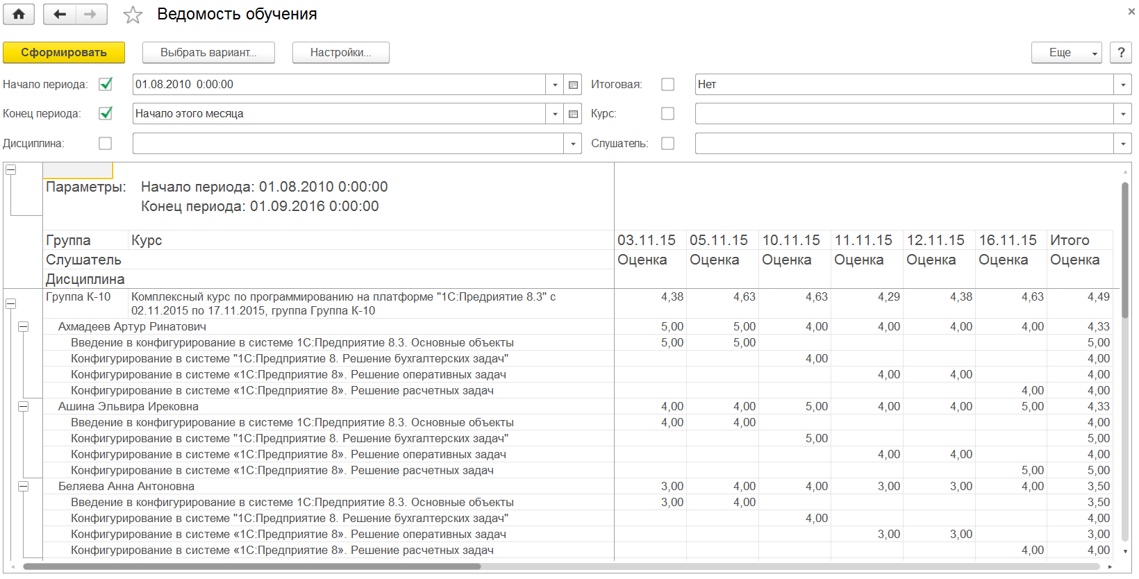Enable the Дисциплина filter checkbox

coord(106,143)
